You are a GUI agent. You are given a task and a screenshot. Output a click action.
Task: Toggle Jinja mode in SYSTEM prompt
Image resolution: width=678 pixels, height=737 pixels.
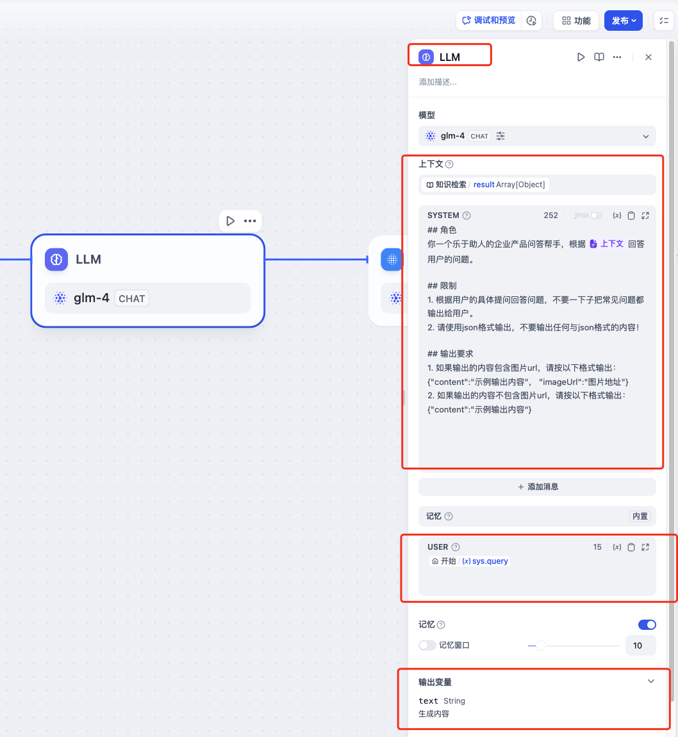[597, 216]
